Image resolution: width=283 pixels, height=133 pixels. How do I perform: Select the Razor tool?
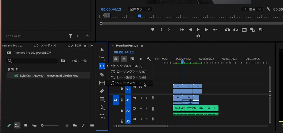[102, 74]
